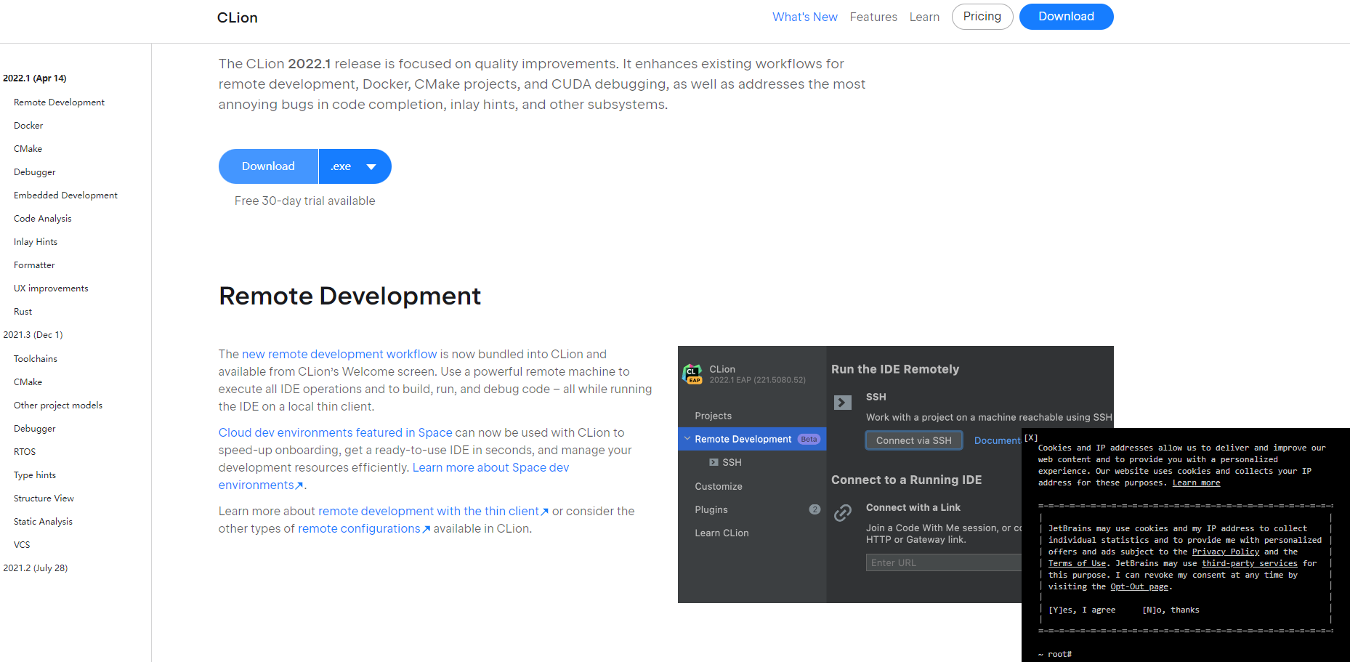Viewport: 1350px width, 662px height.
Task: Go to UX improvements in sidebar
Action: [x=51, y=288]
